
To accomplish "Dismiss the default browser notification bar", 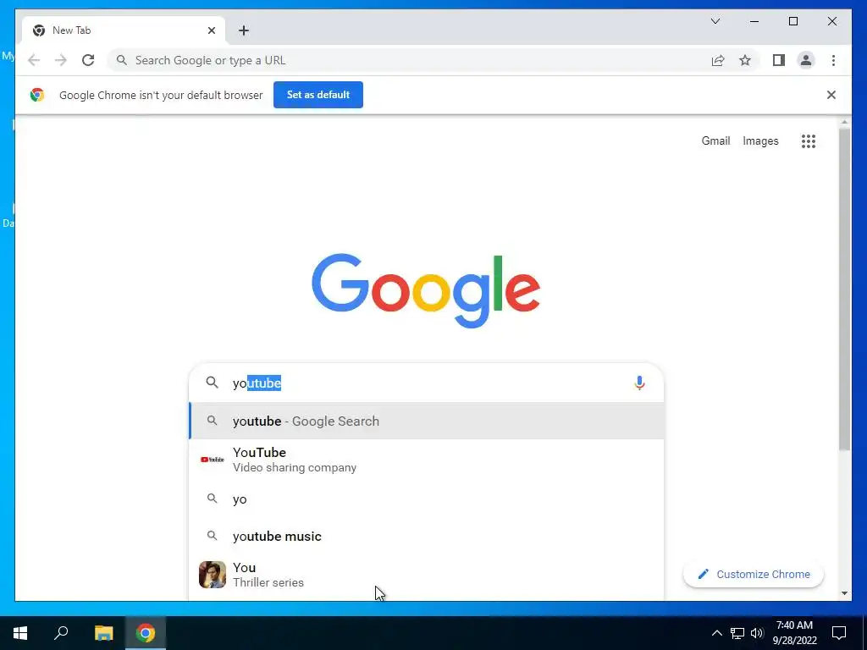I will tap(831, 95).
